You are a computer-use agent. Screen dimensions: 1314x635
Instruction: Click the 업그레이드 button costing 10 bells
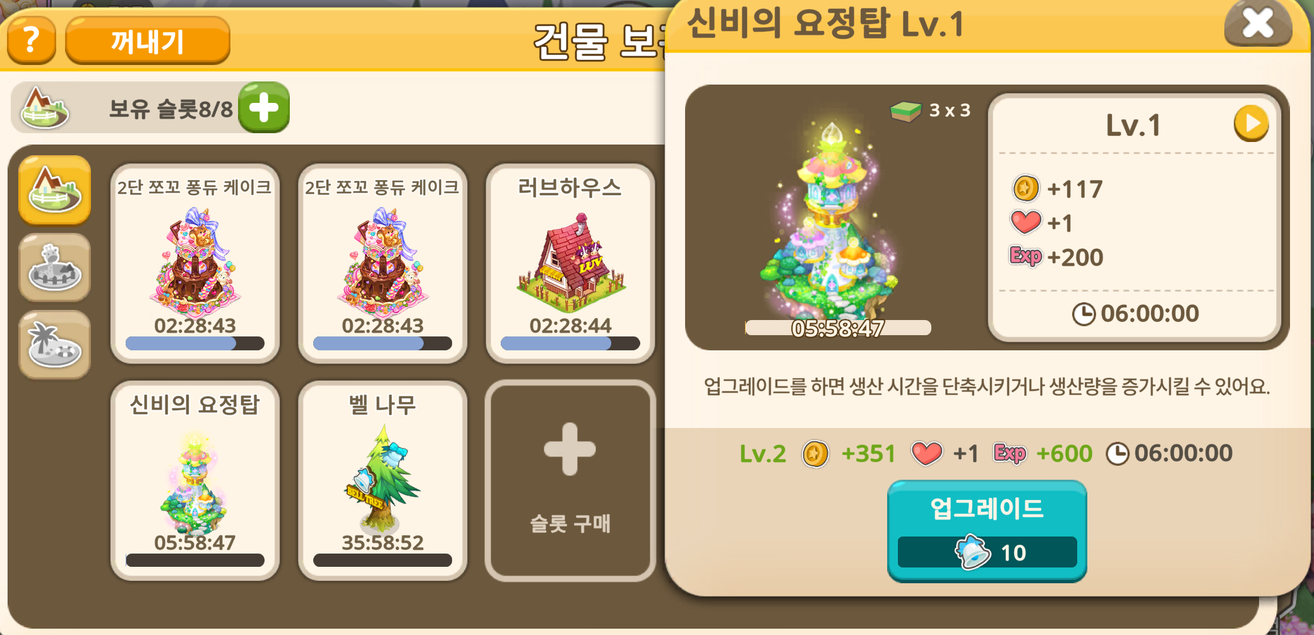click(x=987, y=530)
